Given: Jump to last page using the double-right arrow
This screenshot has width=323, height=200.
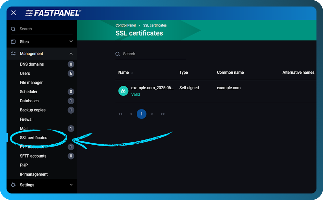Looking at the screenshot, I should pos(163,114).
